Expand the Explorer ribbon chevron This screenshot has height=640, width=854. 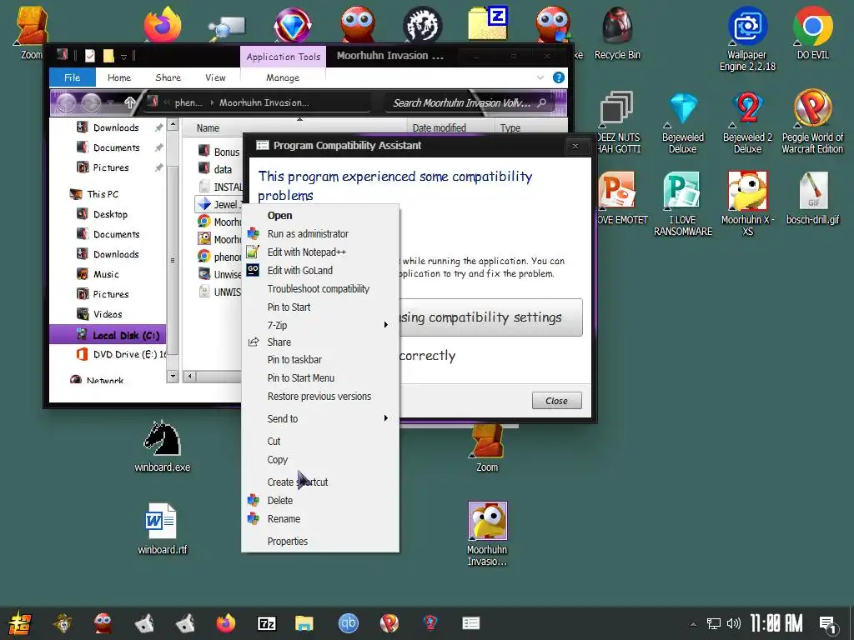click(540, 77)
